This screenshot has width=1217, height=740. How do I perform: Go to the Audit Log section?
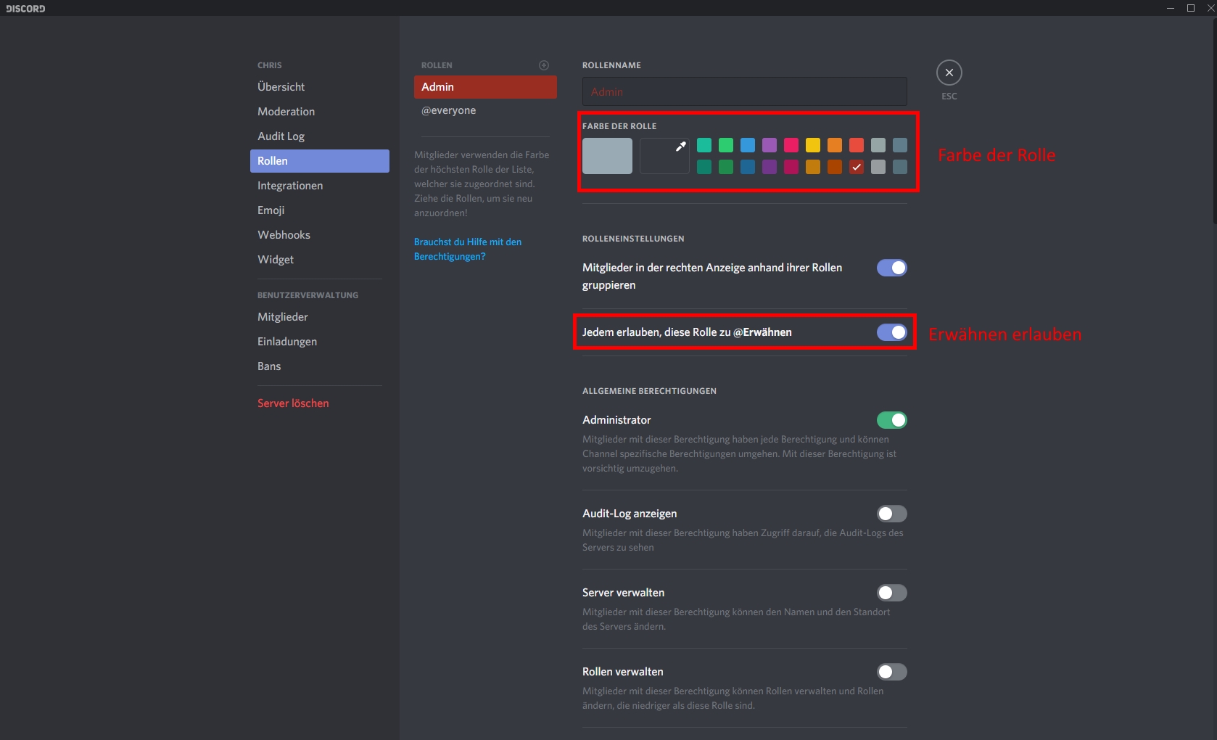281,136
